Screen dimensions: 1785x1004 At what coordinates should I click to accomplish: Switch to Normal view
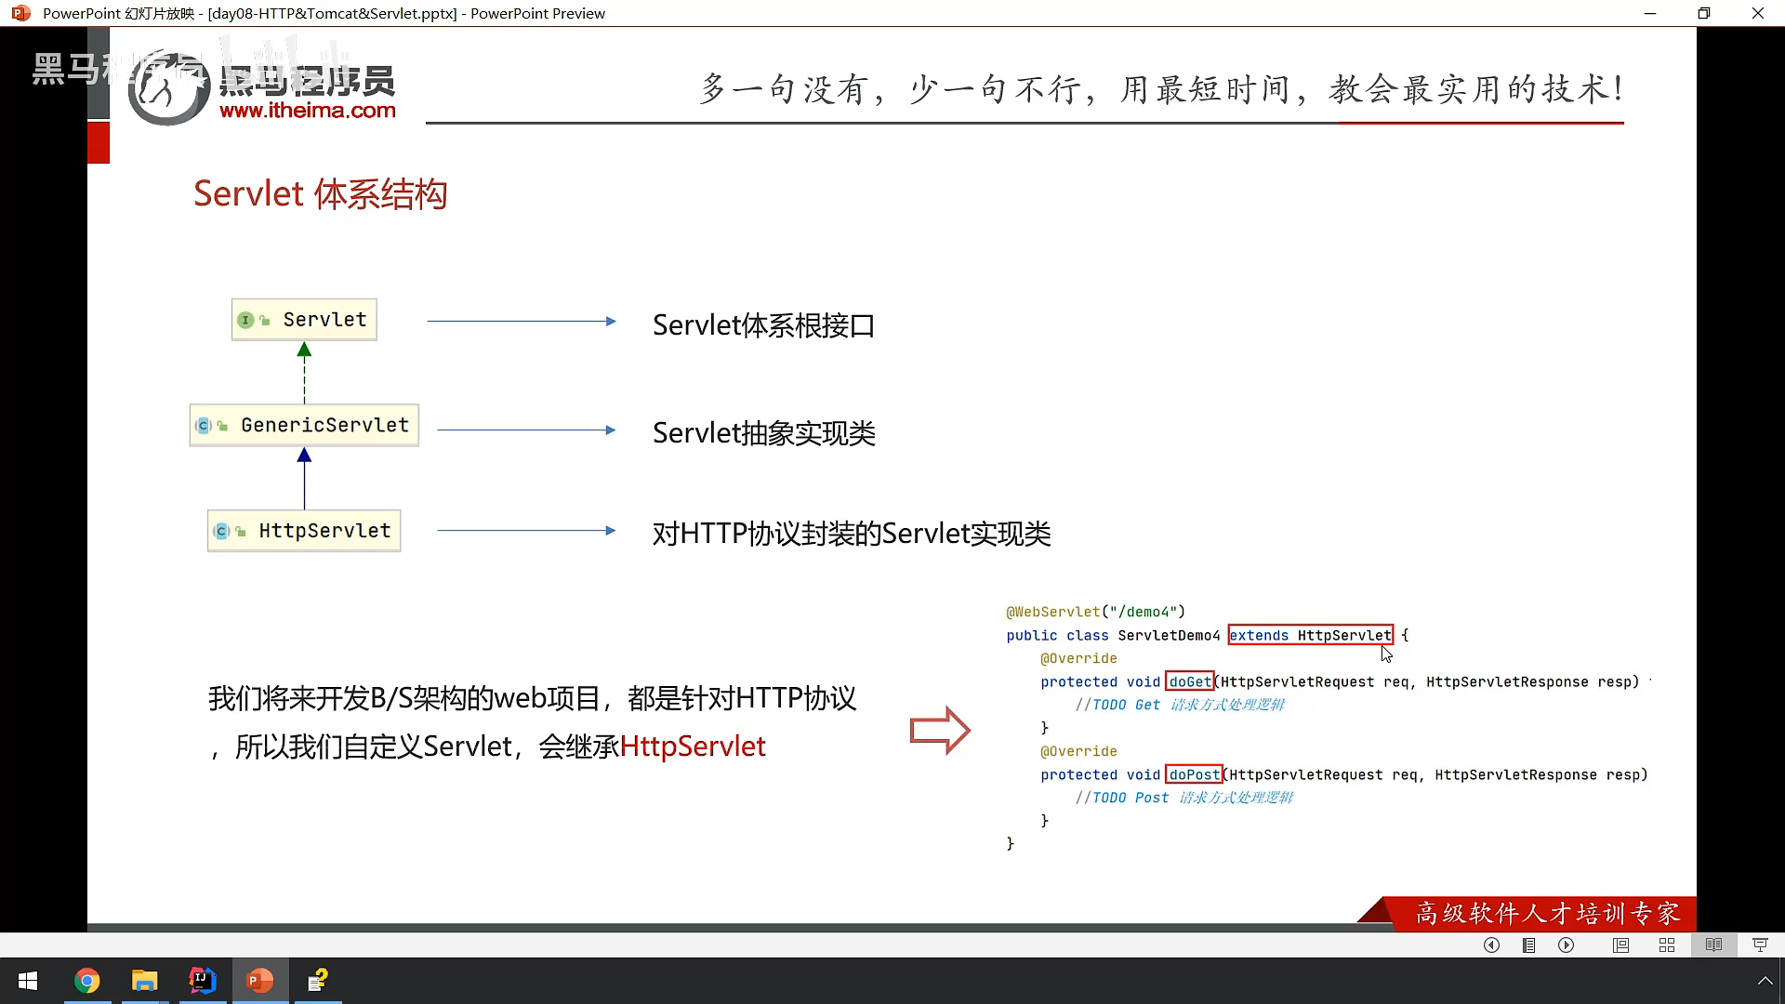click(x=1620, y=945)
